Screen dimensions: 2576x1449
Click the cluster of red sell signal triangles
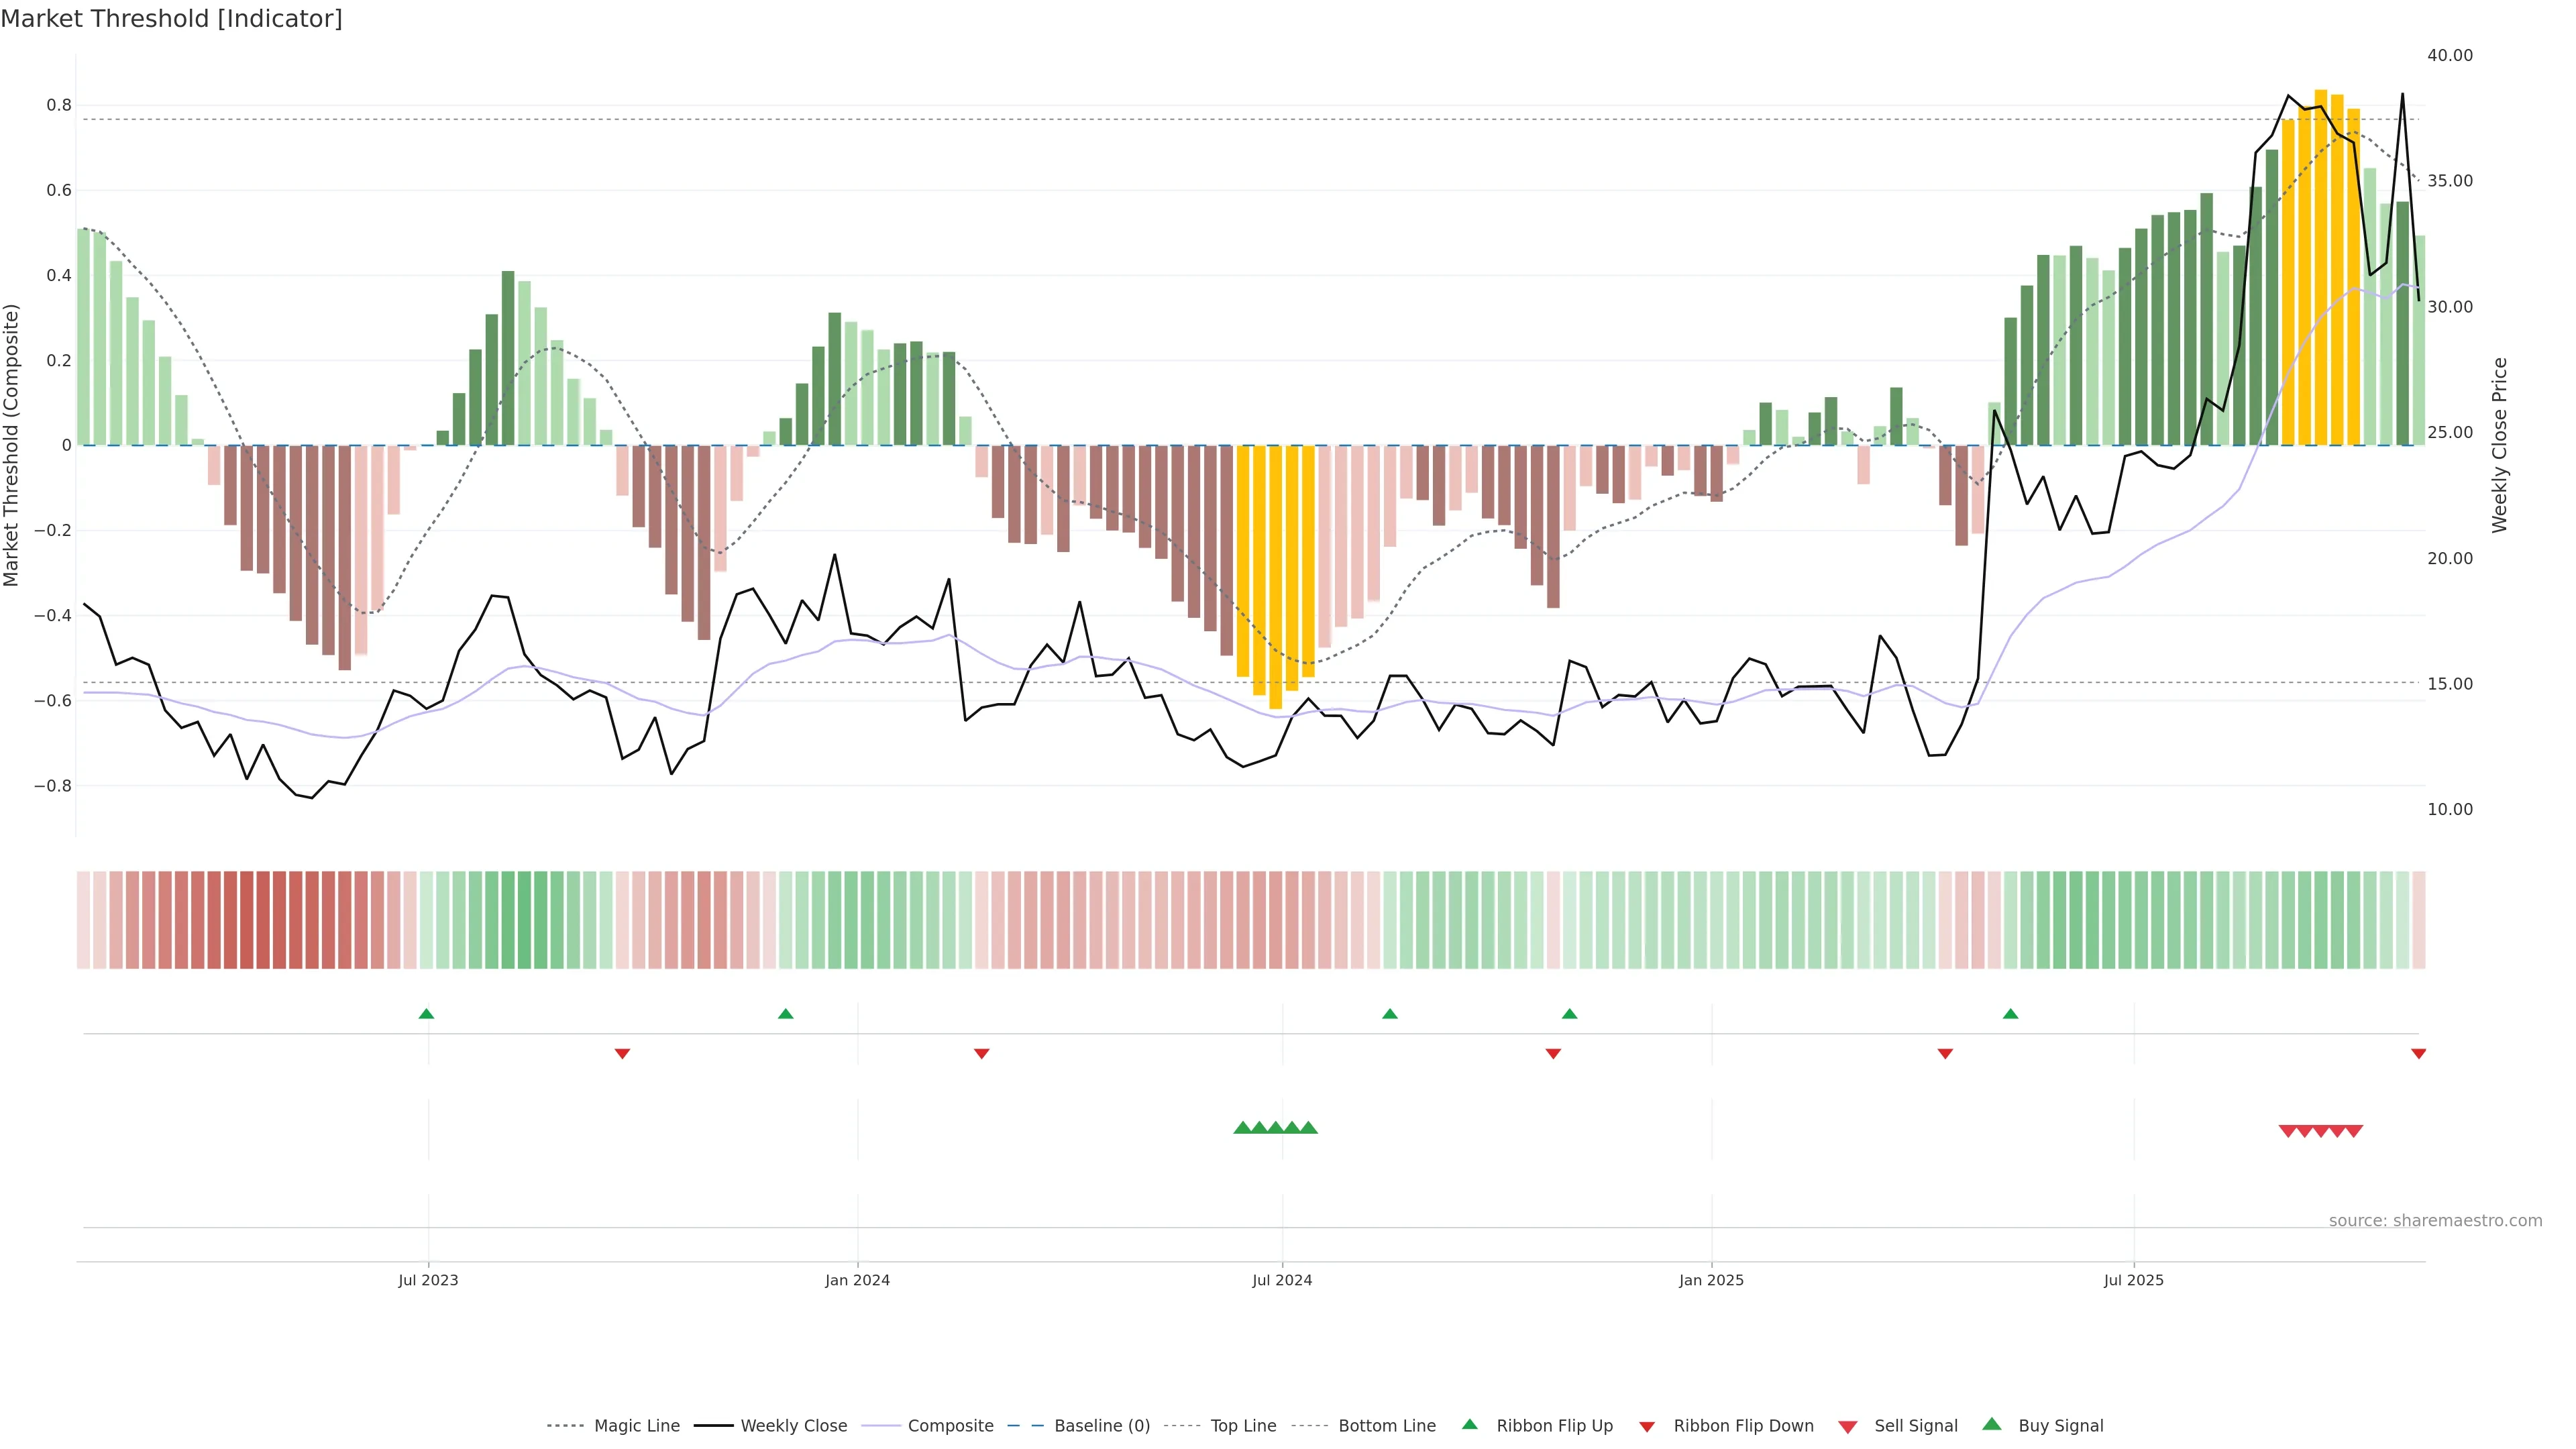2320,1131
